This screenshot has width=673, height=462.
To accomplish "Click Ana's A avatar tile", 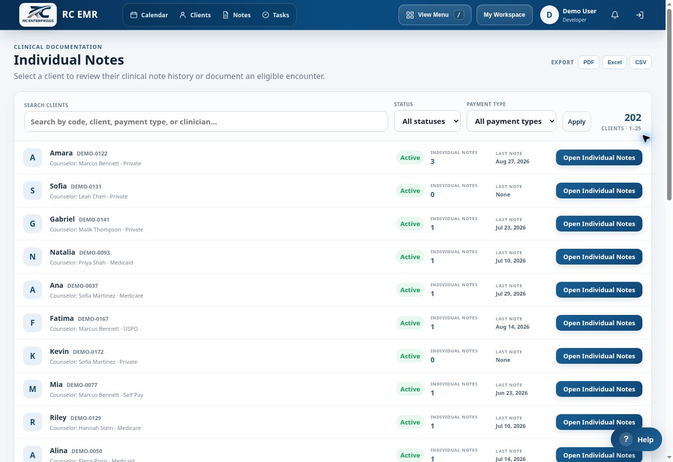I will point(33,290).
